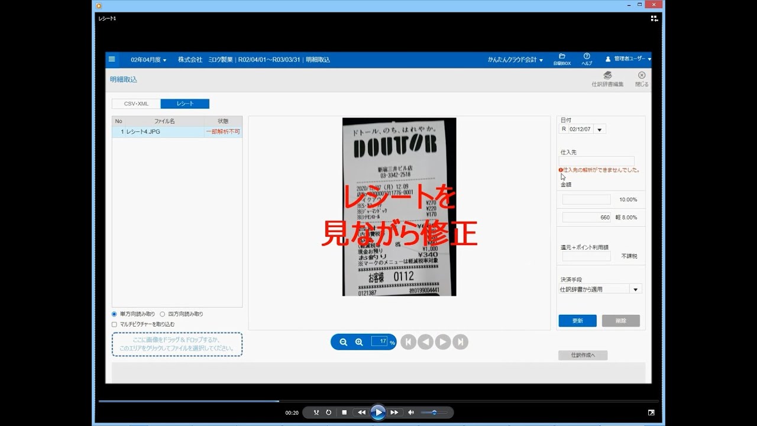This screenshot has height=426, width=757.
Task: Switch the player to full screen view
Action: coord(651,412)
